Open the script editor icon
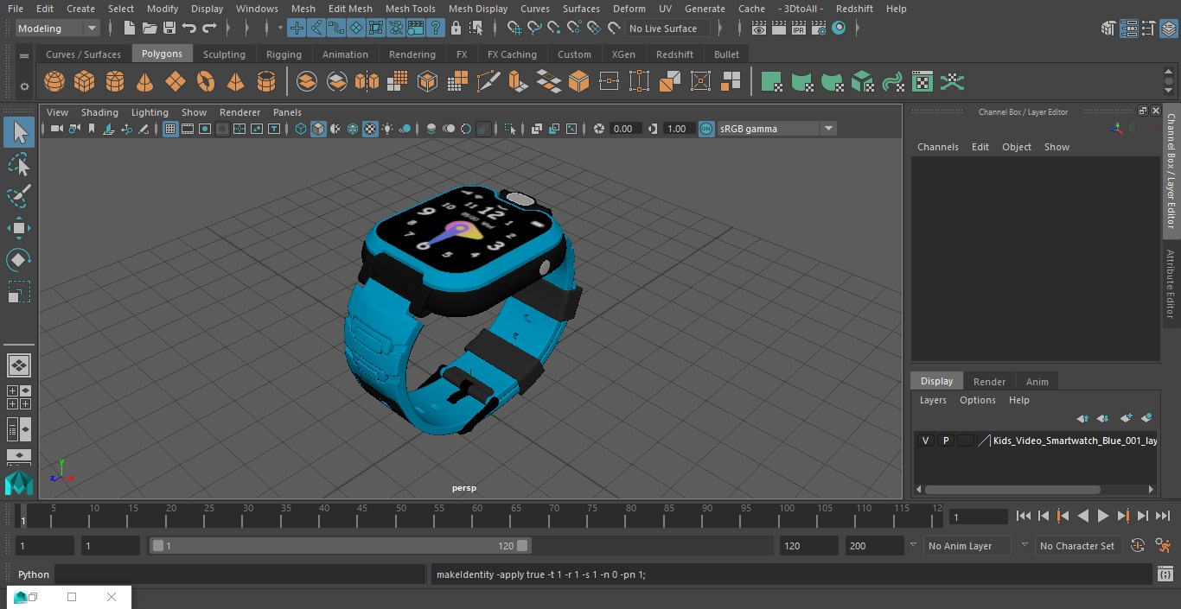1181x609 pixels. pyautogui.click(x=1165, y=574)
